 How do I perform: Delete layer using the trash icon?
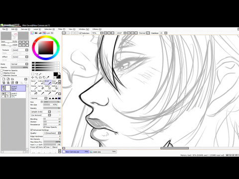pos(17,83)
